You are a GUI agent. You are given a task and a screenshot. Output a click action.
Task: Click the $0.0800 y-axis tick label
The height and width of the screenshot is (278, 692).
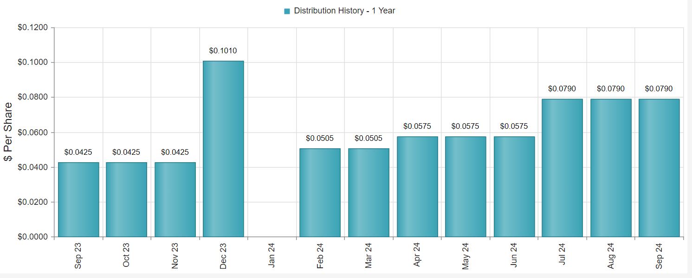pos(33,97)
